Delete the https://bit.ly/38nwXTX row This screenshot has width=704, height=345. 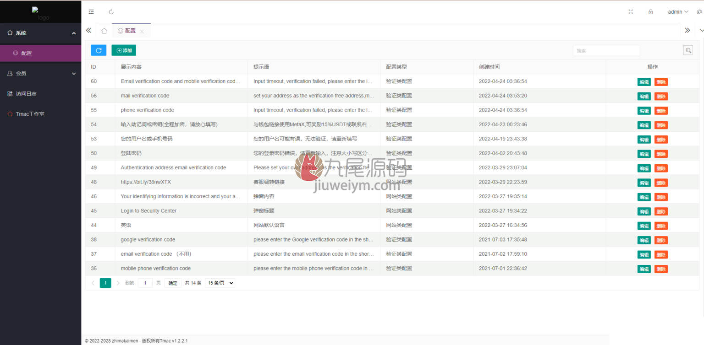(x=661, y=183)
